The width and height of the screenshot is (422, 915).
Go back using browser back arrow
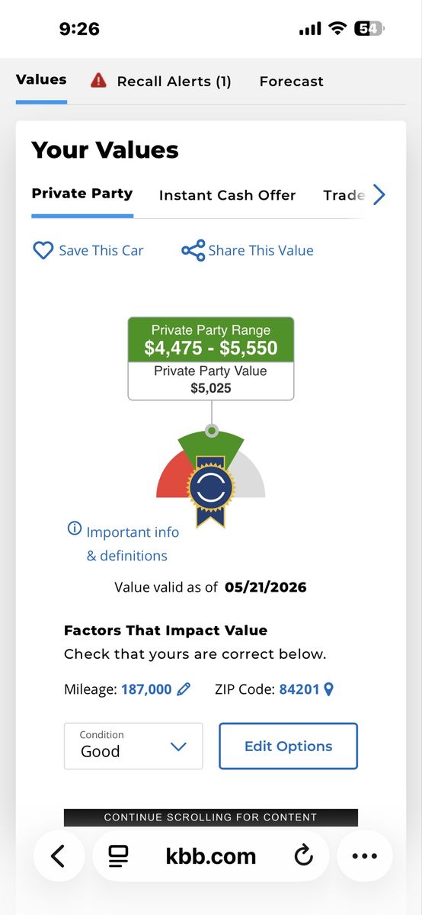(x=58, y=856)
